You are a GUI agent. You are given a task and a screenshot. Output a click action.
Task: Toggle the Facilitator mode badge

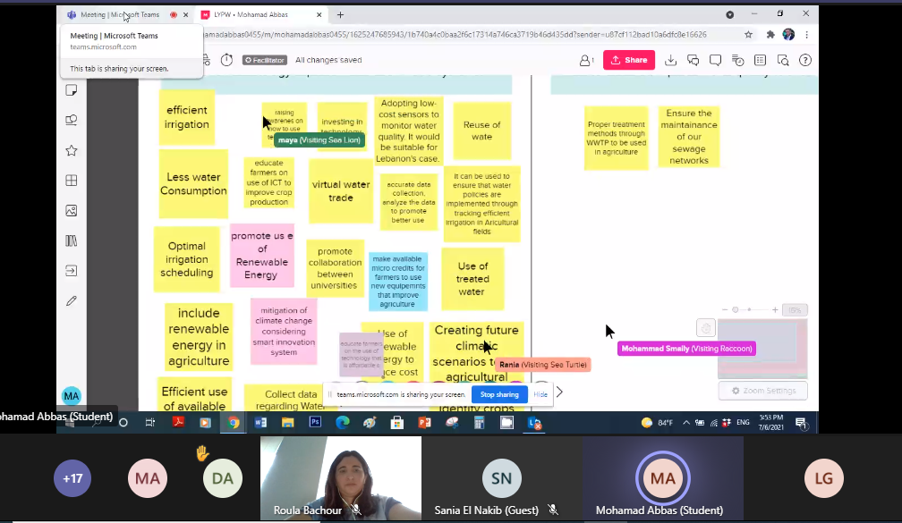pos(265,60)
